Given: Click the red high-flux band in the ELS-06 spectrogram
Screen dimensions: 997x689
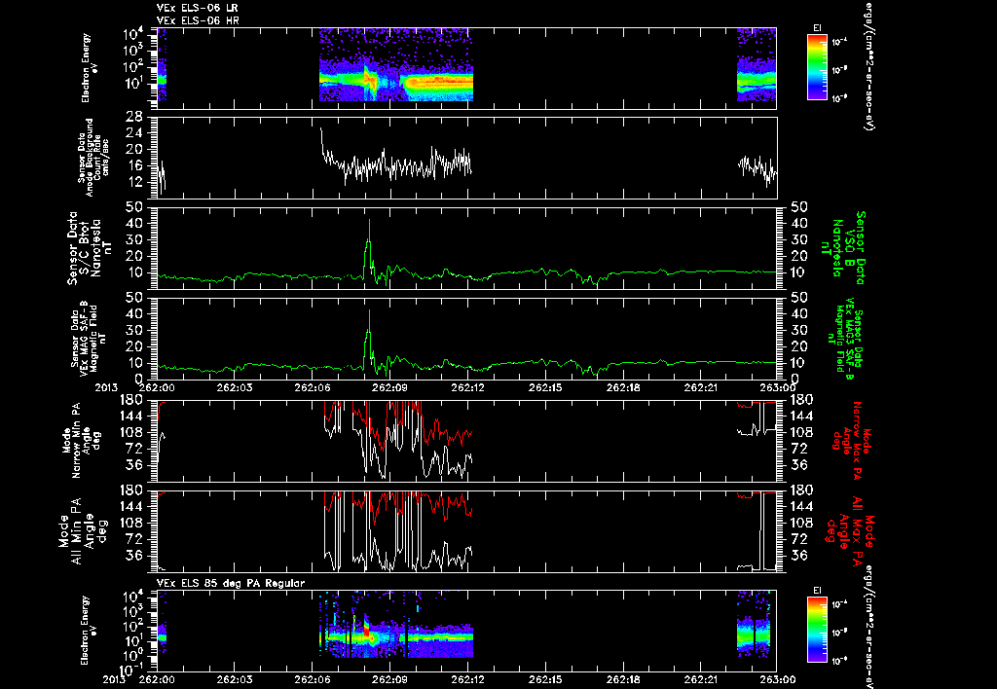Looking at the screenshot, I should coord(439,80).
